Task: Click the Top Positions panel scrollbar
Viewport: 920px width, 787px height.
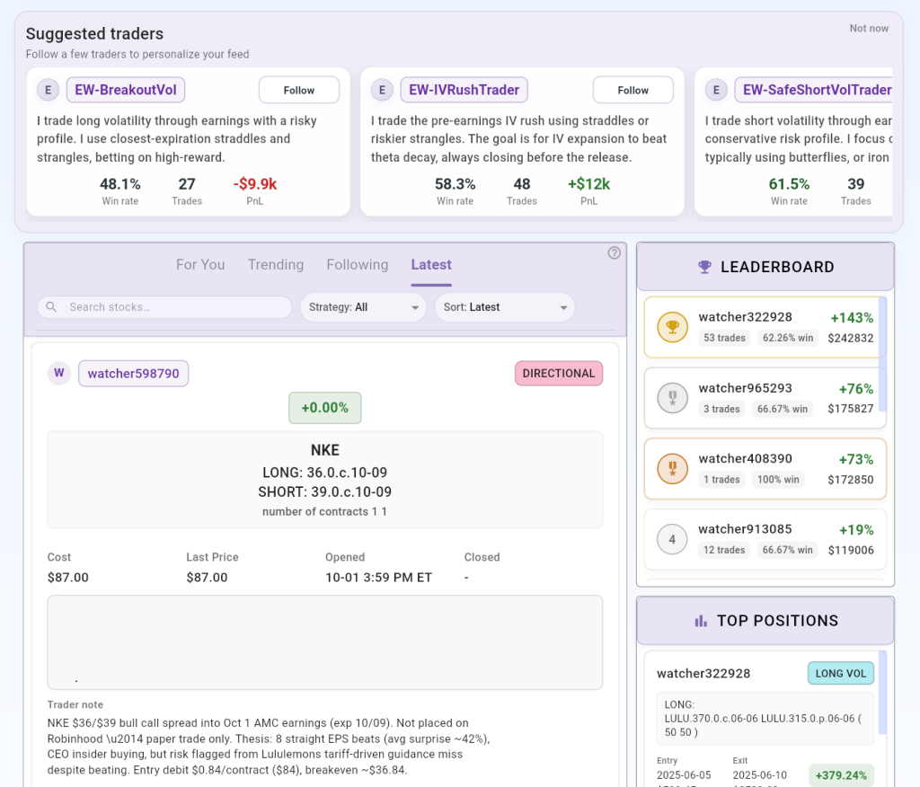Action: [x=882, y=692]
